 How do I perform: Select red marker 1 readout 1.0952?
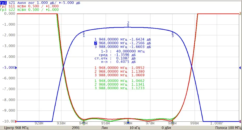point(119,68)
